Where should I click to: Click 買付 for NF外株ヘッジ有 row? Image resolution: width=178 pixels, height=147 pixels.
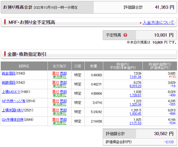(56, 101)
